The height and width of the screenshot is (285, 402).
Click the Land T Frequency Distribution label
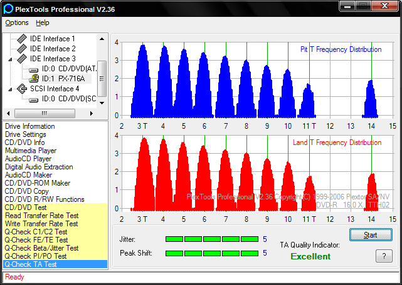pyautogui.click(x=337, y=142)
